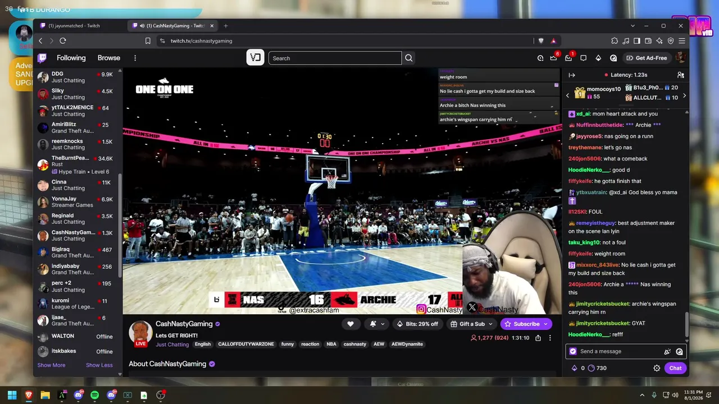Screen dimensions: 719x404
Task: Click the address bar URL
Action: 201,41
